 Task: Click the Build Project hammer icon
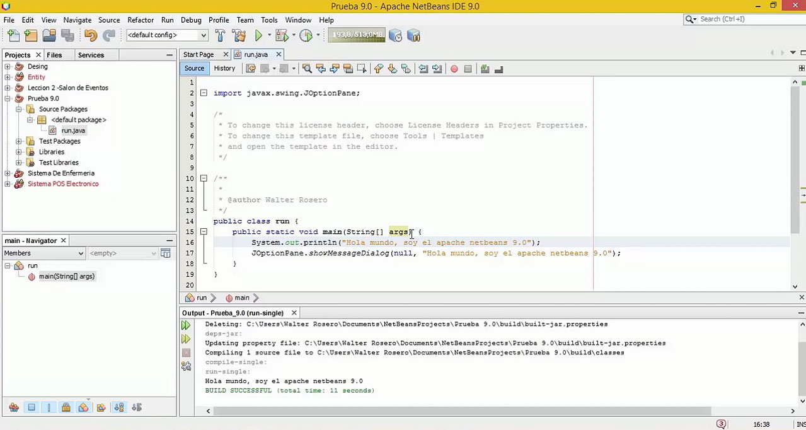point(220,36)
